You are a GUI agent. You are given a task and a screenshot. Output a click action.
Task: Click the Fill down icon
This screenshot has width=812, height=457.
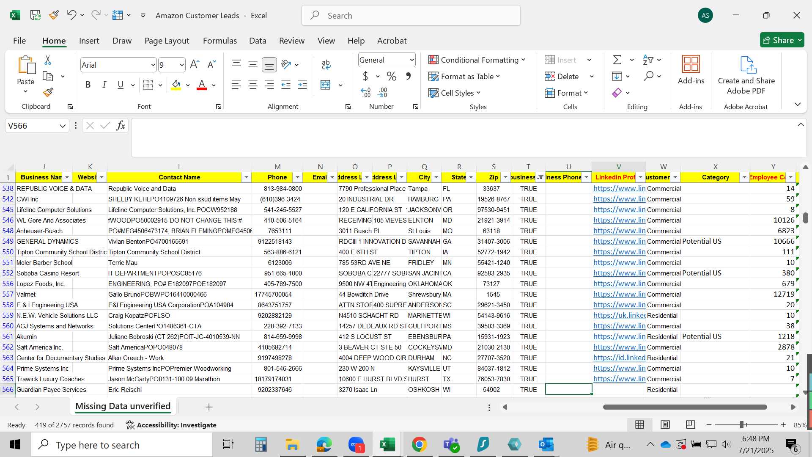[x=617, y=76]
